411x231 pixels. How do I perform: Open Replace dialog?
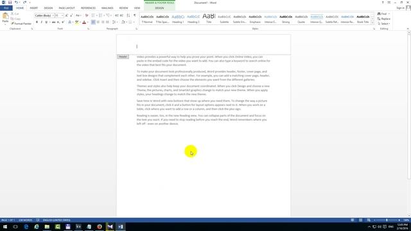click(384, 19)
